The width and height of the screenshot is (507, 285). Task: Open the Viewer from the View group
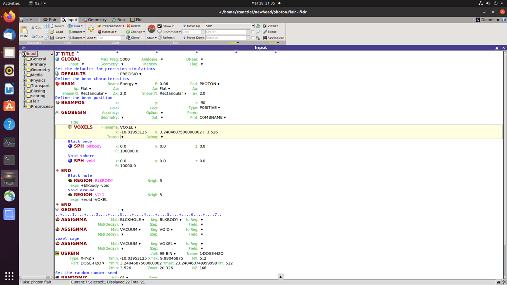pyautogui.click(x=270, y=26)
